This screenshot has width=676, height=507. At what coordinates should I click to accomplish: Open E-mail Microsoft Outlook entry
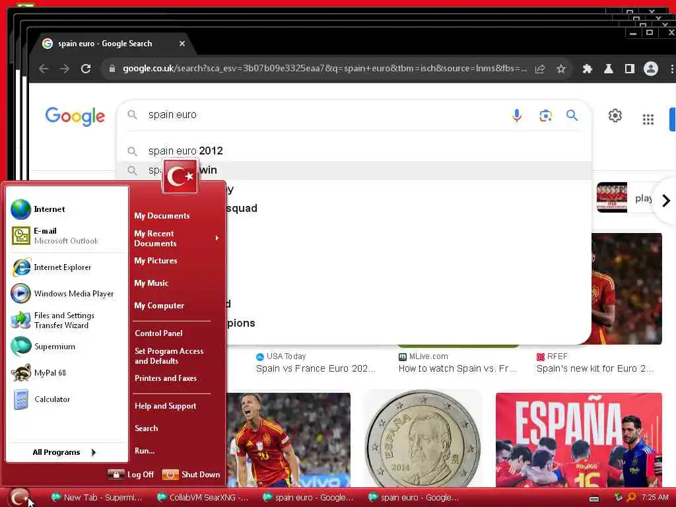[x=67, y=236]
